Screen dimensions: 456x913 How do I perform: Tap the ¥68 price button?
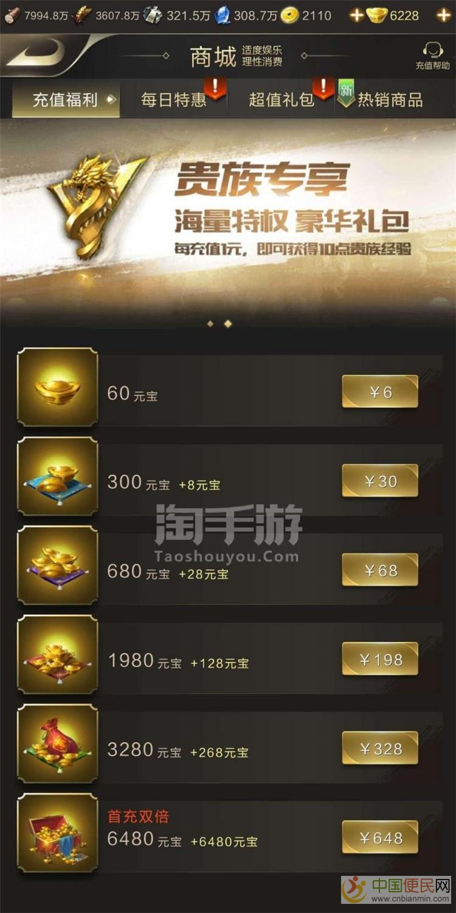point(380,570)
